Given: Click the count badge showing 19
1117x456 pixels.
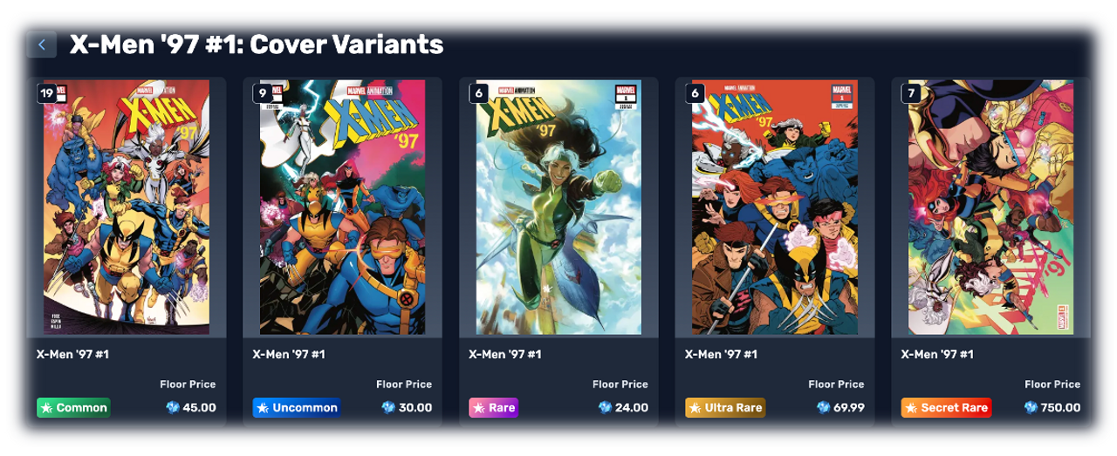Looking at the screenshot, I should click(x=47, y=92).
